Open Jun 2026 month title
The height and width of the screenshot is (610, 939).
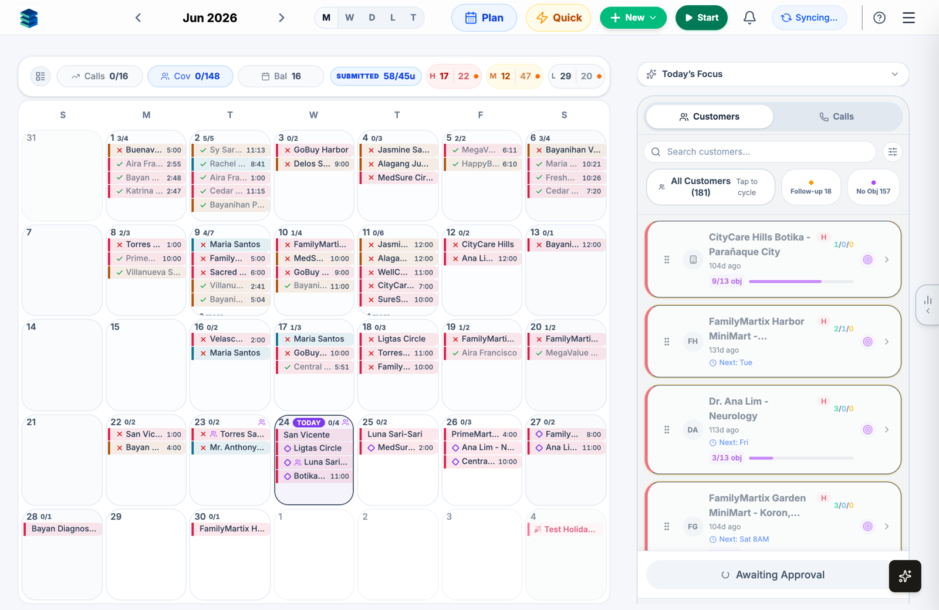210,18
